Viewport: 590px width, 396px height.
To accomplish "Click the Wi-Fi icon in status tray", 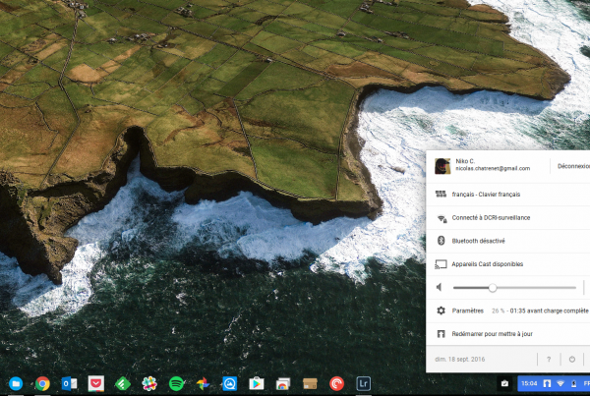I will (560, 383).
